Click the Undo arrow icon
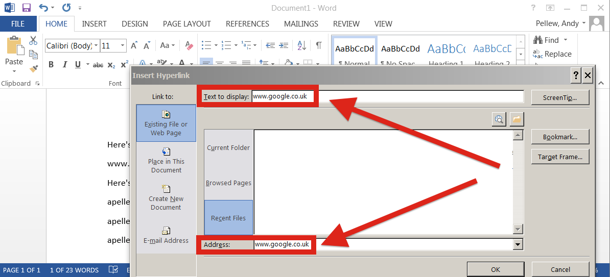Viewport: 610px width, 277px height. [43, 7]
